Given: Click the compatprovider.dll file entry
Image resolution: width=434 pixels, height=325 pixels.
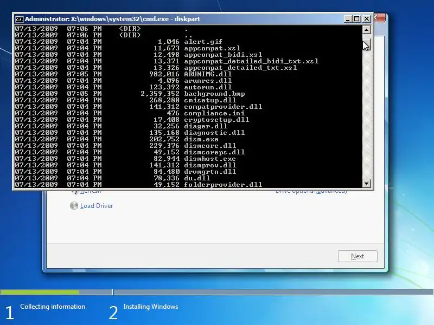Looking at the screenshot, I should click(223, 107).
